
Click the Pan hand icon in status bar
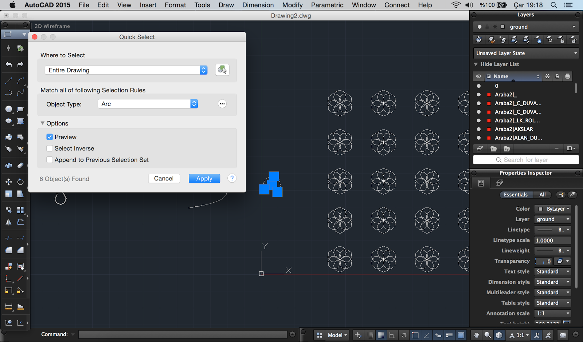pos(476,335)
